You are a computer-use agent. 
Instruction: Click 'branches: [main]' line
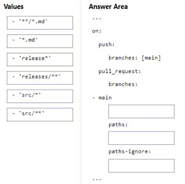134,58
